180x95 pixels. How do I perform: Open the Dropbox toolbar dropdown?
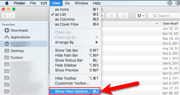(141, 16)
